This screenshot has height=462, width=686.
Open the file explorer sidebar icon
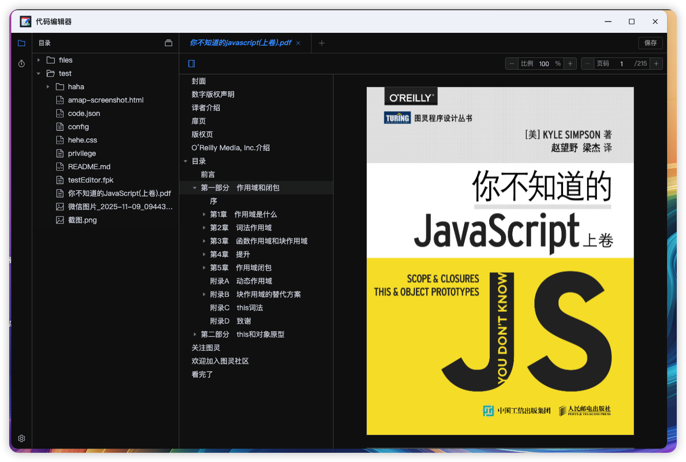pyautogui.click(x=22, y=43)
